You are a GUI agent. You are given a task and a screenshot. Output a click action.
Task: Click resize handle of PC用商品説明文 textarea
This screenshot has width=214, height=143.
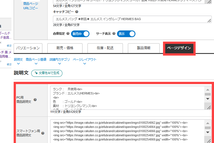209,108
